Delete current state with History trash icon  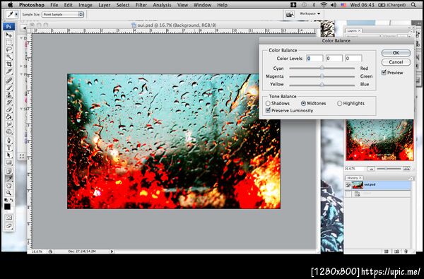pos(406,251)
